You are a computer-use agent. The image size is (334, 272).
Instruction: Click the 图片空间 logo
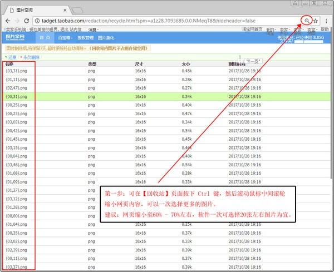click(15, 37)
